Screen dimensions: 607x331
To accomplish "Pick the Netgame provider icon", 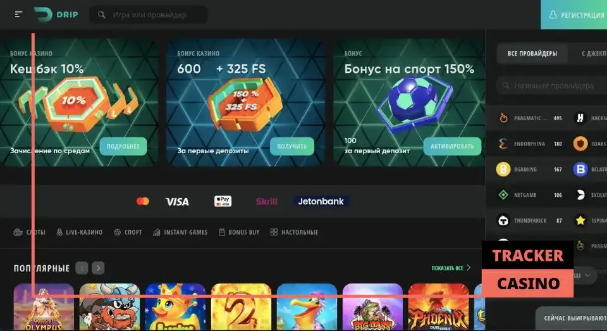I will 503,194.
